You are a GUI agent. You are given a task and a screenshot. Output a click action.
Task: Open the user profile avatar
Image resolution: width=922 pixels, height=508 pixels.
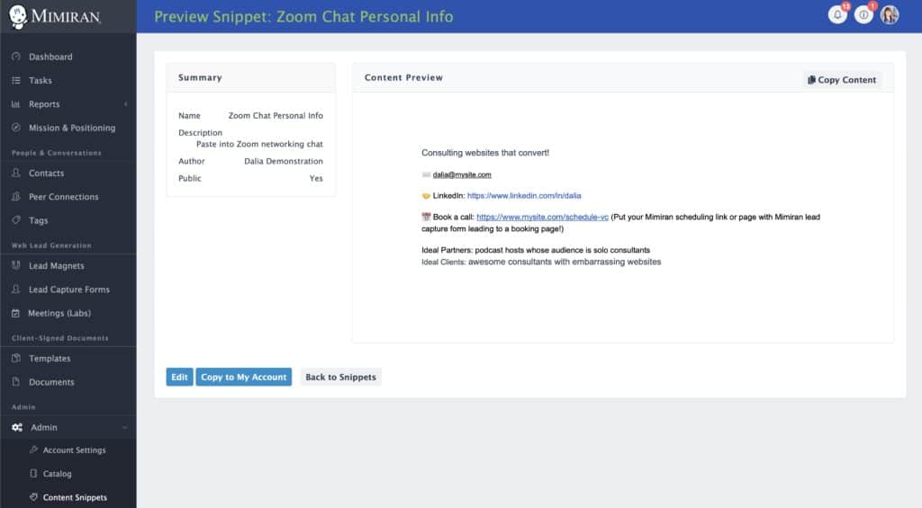(890, 15)
